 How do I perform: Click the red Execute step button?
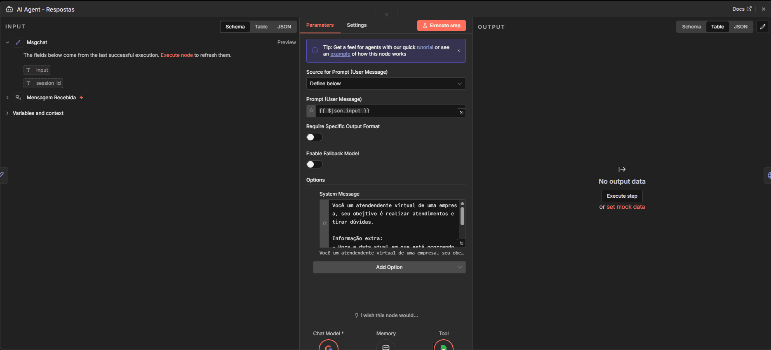click(442, 26)
